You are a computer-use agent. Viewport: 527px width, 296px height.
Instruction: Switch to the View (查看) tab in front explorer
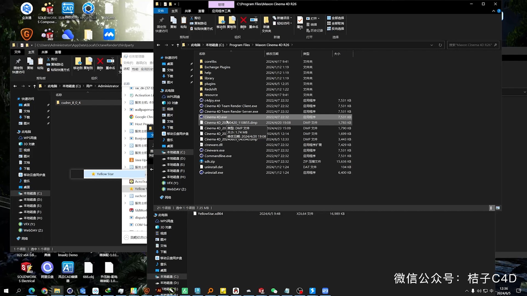201,11
